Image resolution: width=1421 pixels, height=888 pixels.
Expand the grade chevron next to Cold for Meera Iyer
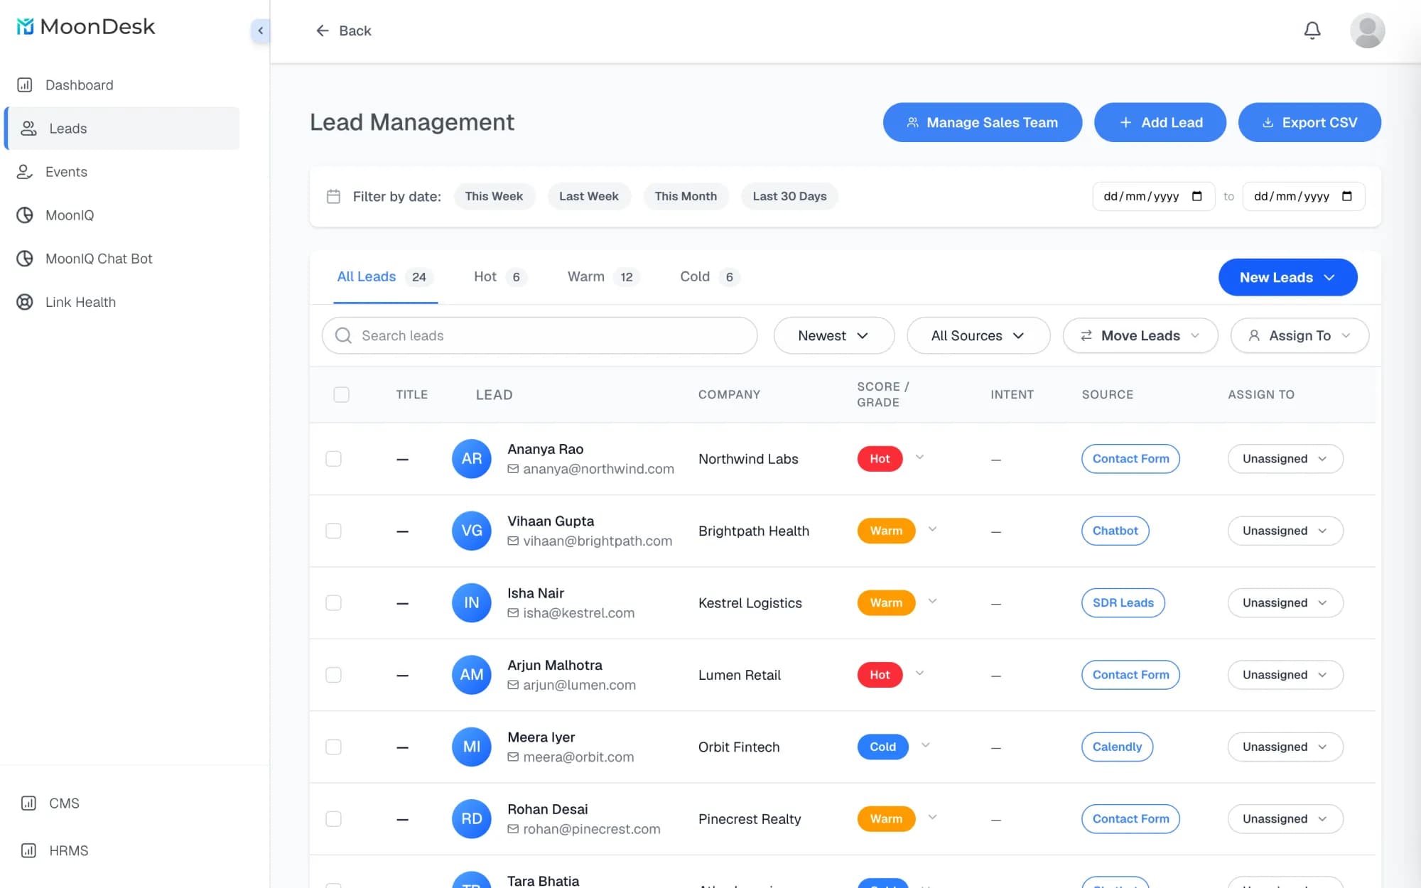coord(926,745)
